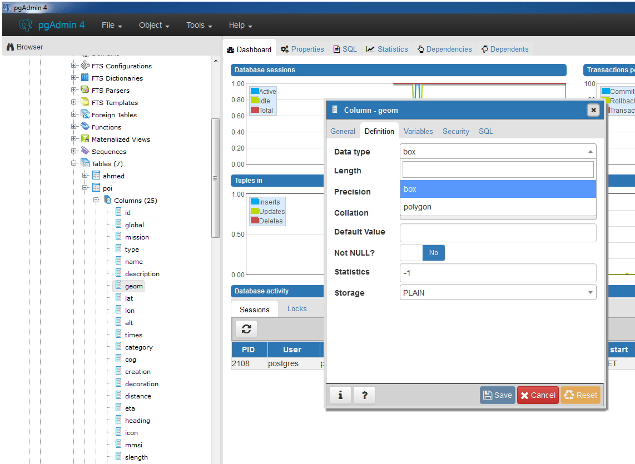Open the Help menu
Viewport: 635px width, 464px height.
click(240, 25)
